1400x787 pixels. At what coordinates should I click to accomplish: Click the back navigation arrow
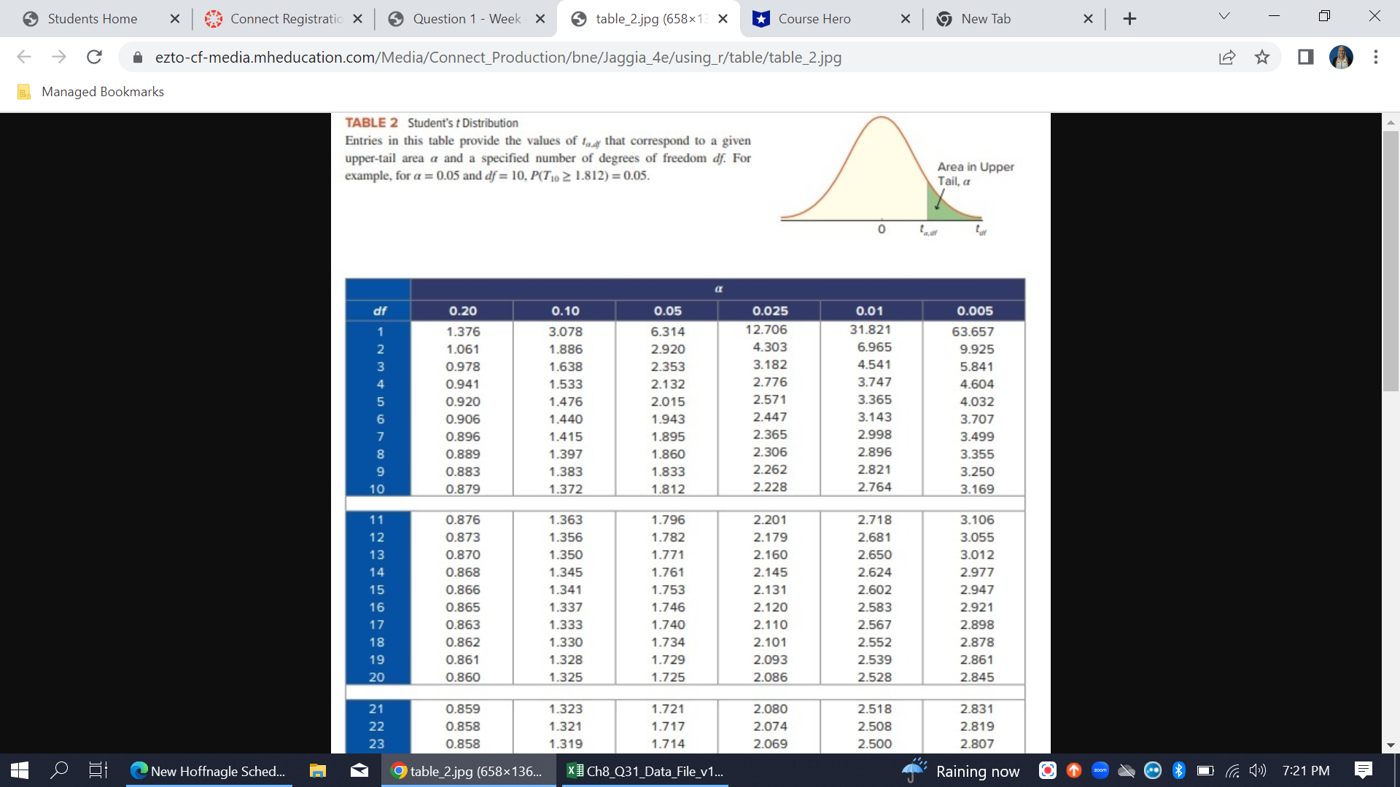click(24, 57)
